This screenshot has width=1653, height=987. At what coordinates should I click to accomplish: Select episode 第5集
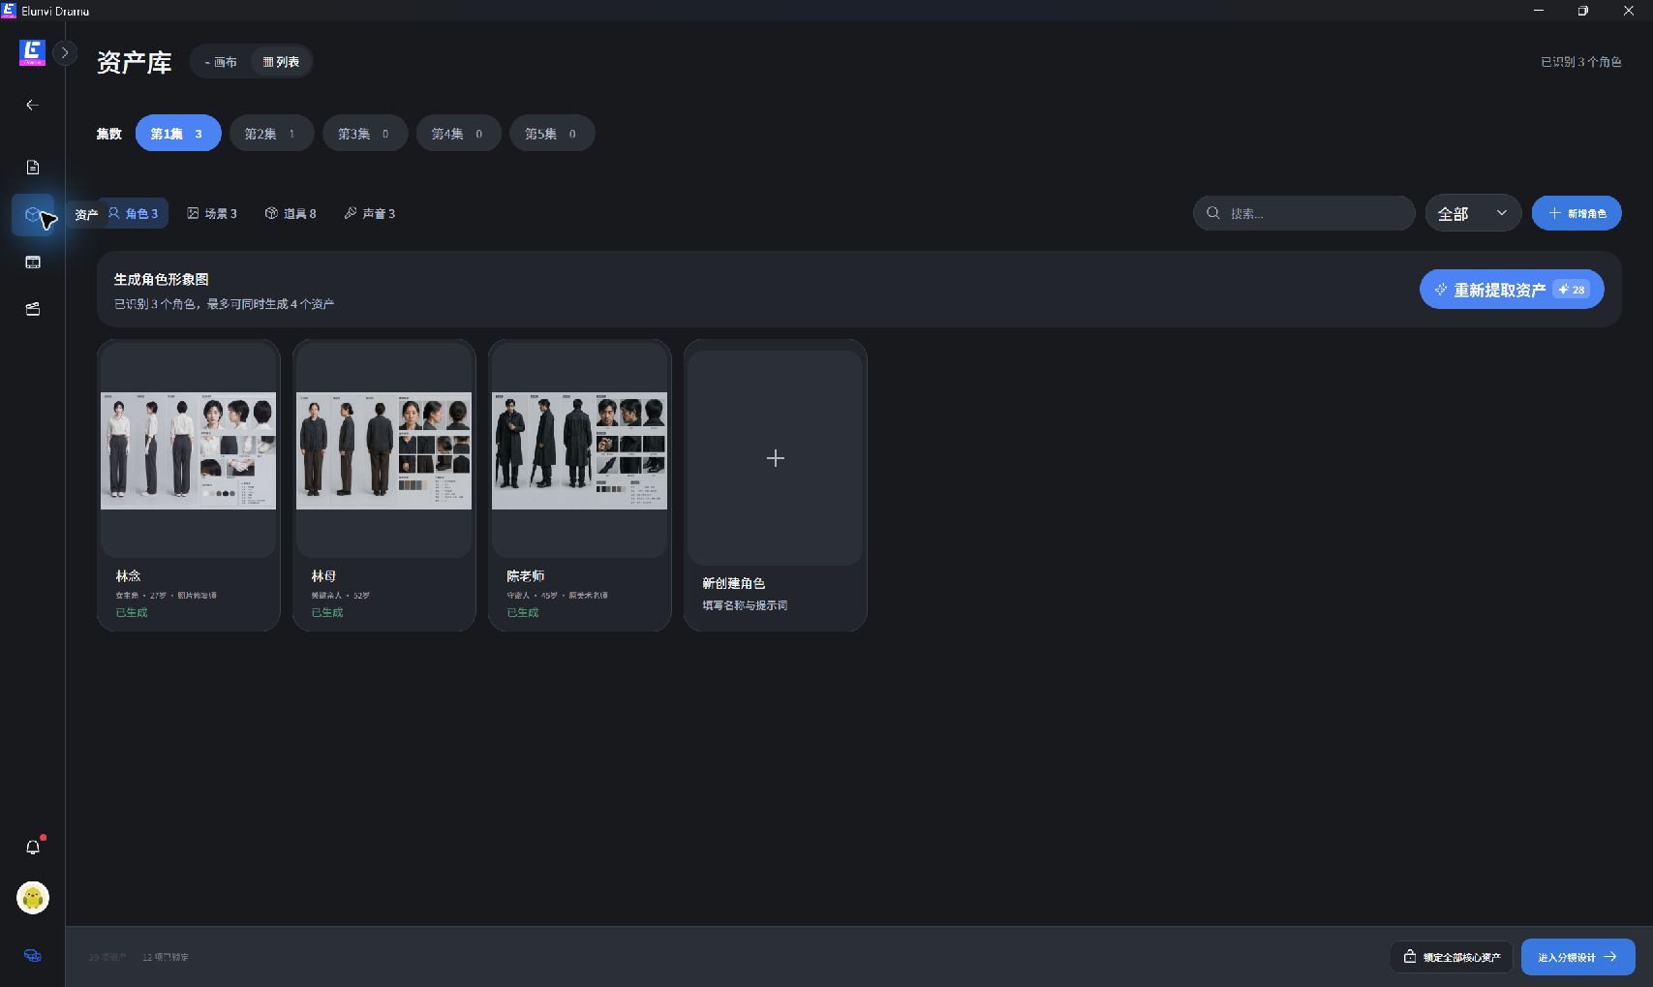click(552, 134)
